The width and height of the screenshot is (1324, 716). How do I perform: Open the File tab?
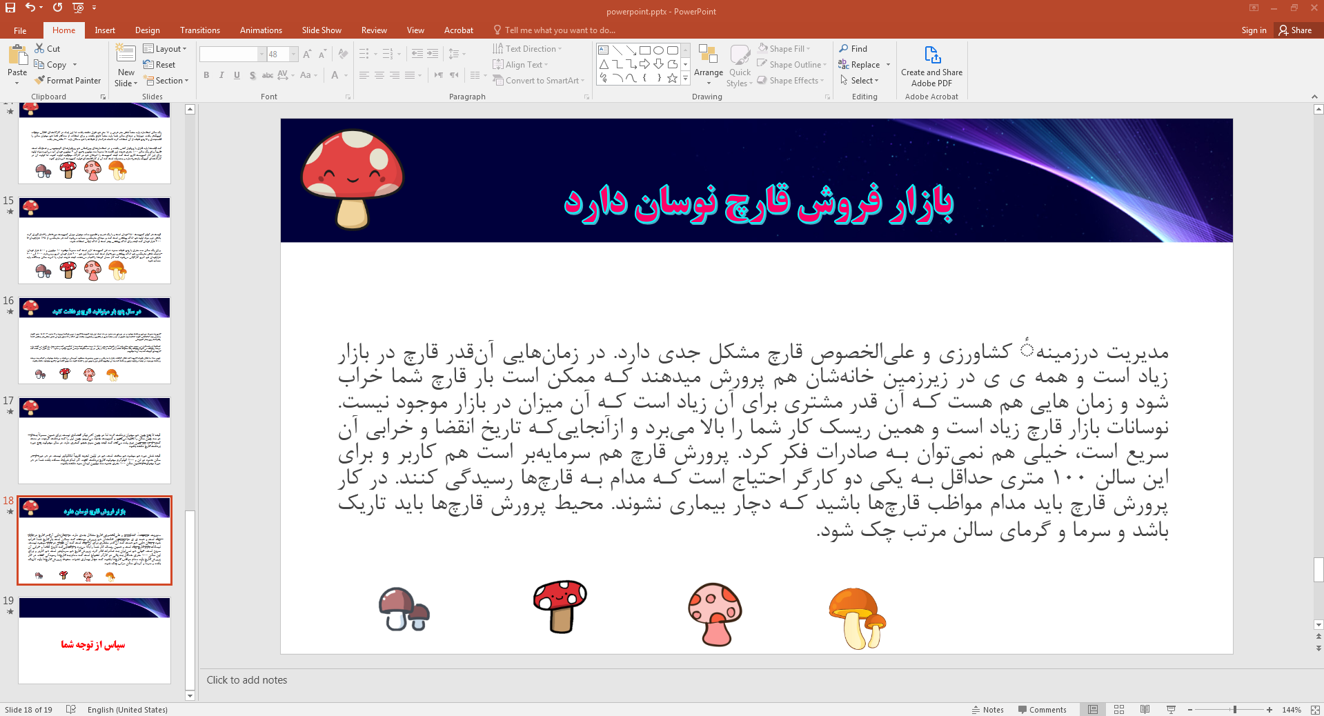[20, 30]
